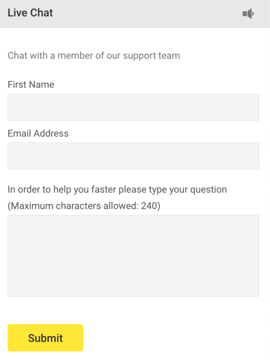Click the speaker icon beside Live Chat
The width and height of the screenshot is (270, 360).
click(248, 14)
